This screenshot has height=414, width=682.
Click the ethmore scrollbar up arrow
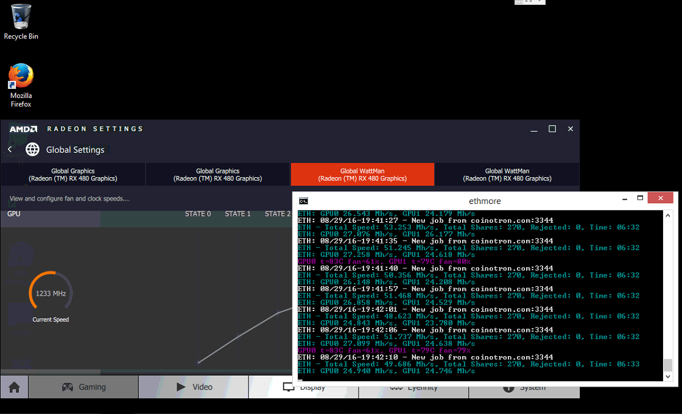click(668, 216)
